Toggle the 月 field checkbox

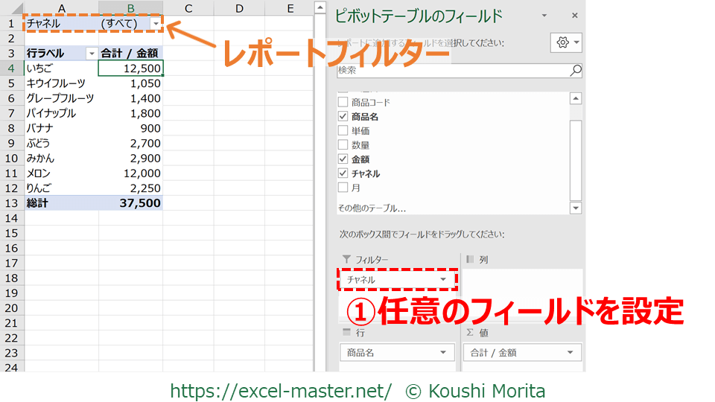coord(343,188)
